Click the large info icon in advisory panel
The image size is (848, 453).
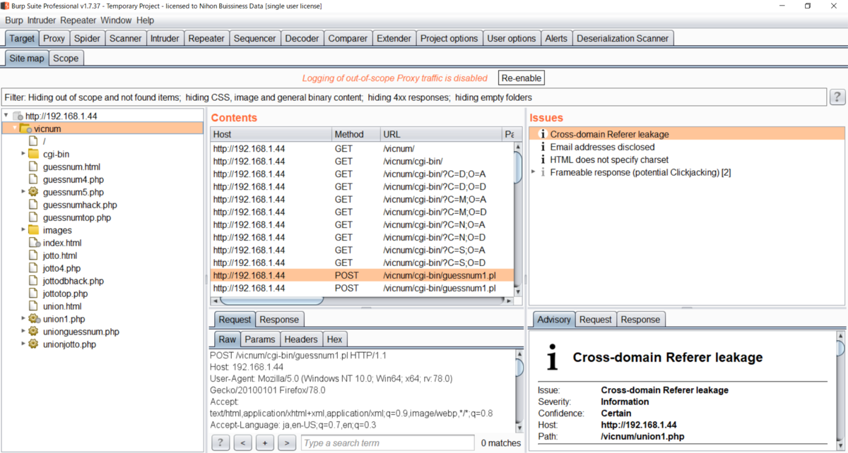552,358
